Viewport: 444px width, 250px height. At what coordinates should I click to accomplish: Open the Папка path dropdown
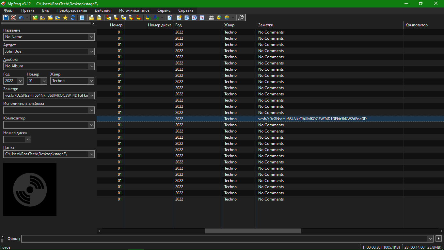[91, 154]
